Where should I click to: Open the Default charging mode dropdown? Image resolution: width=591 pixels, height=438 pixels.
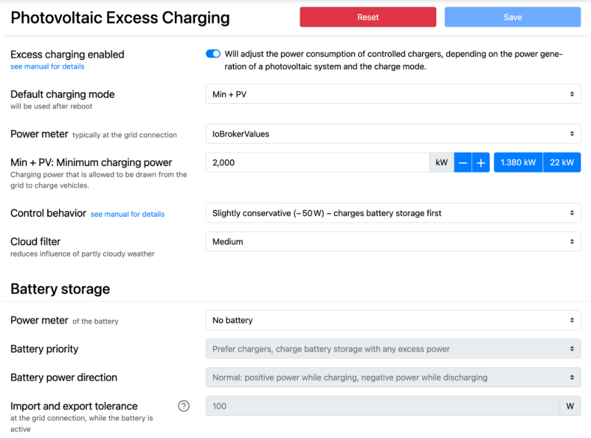(393, 94)
